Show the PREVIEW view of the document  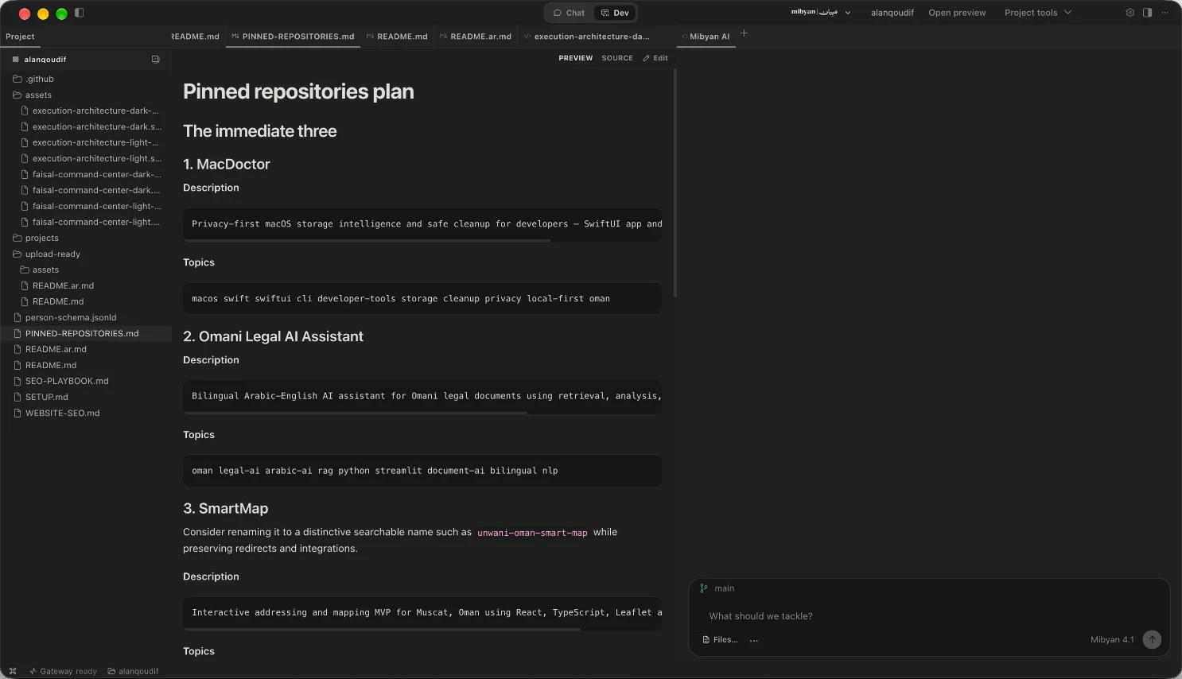point(576,58)
